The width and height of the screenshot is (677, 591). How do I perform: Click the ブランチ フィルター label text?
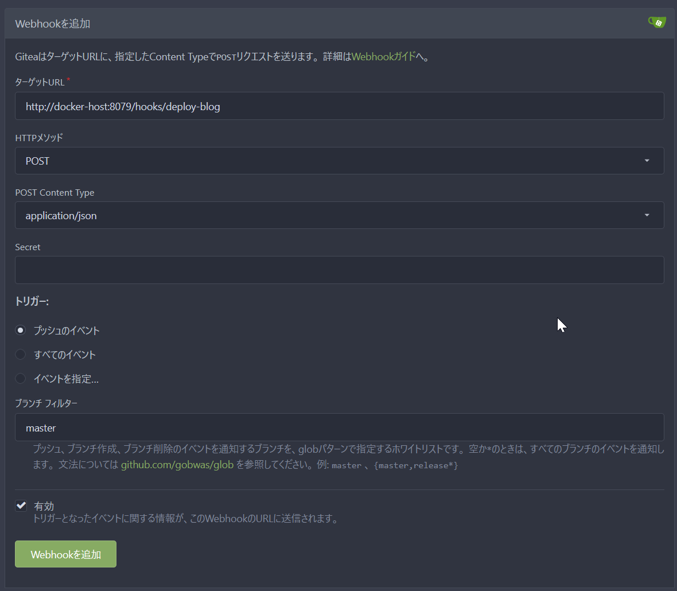(46, 403)
